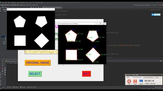Image resolution: width=163 pixels, height=91 pixels.
Task: Click the print icon in Run panel
Action: tap(5, 72)
